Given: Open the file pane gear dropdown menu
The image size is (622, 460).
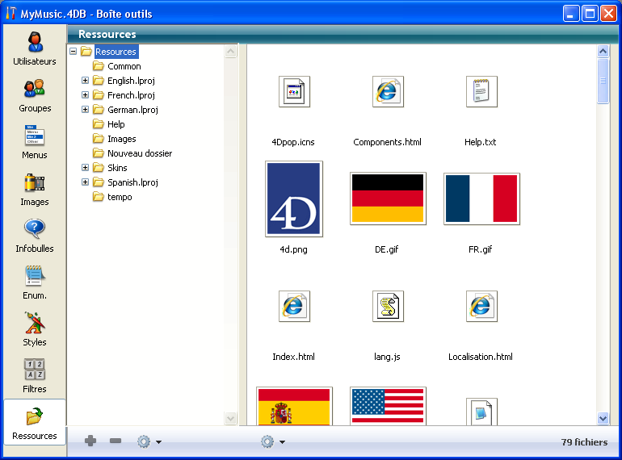Looking at the screenshot, I should (272, 441).
